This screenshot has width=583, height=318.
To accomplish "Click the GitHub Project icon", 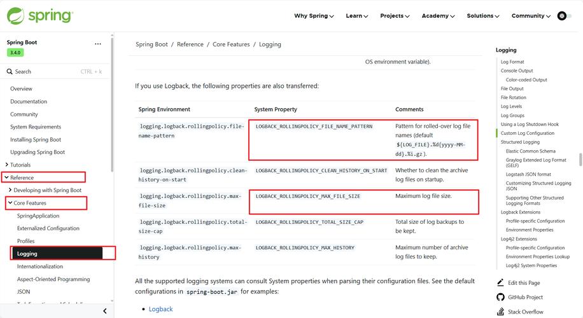I will coord(500,297).
